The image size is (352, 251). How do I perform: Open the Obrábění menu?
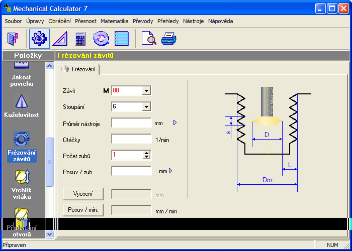coord(59,21)
